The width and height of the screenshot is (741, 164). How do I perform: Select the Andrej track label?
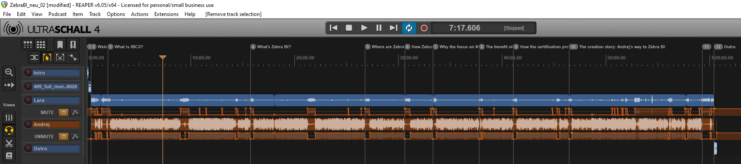tap(56, 124)
